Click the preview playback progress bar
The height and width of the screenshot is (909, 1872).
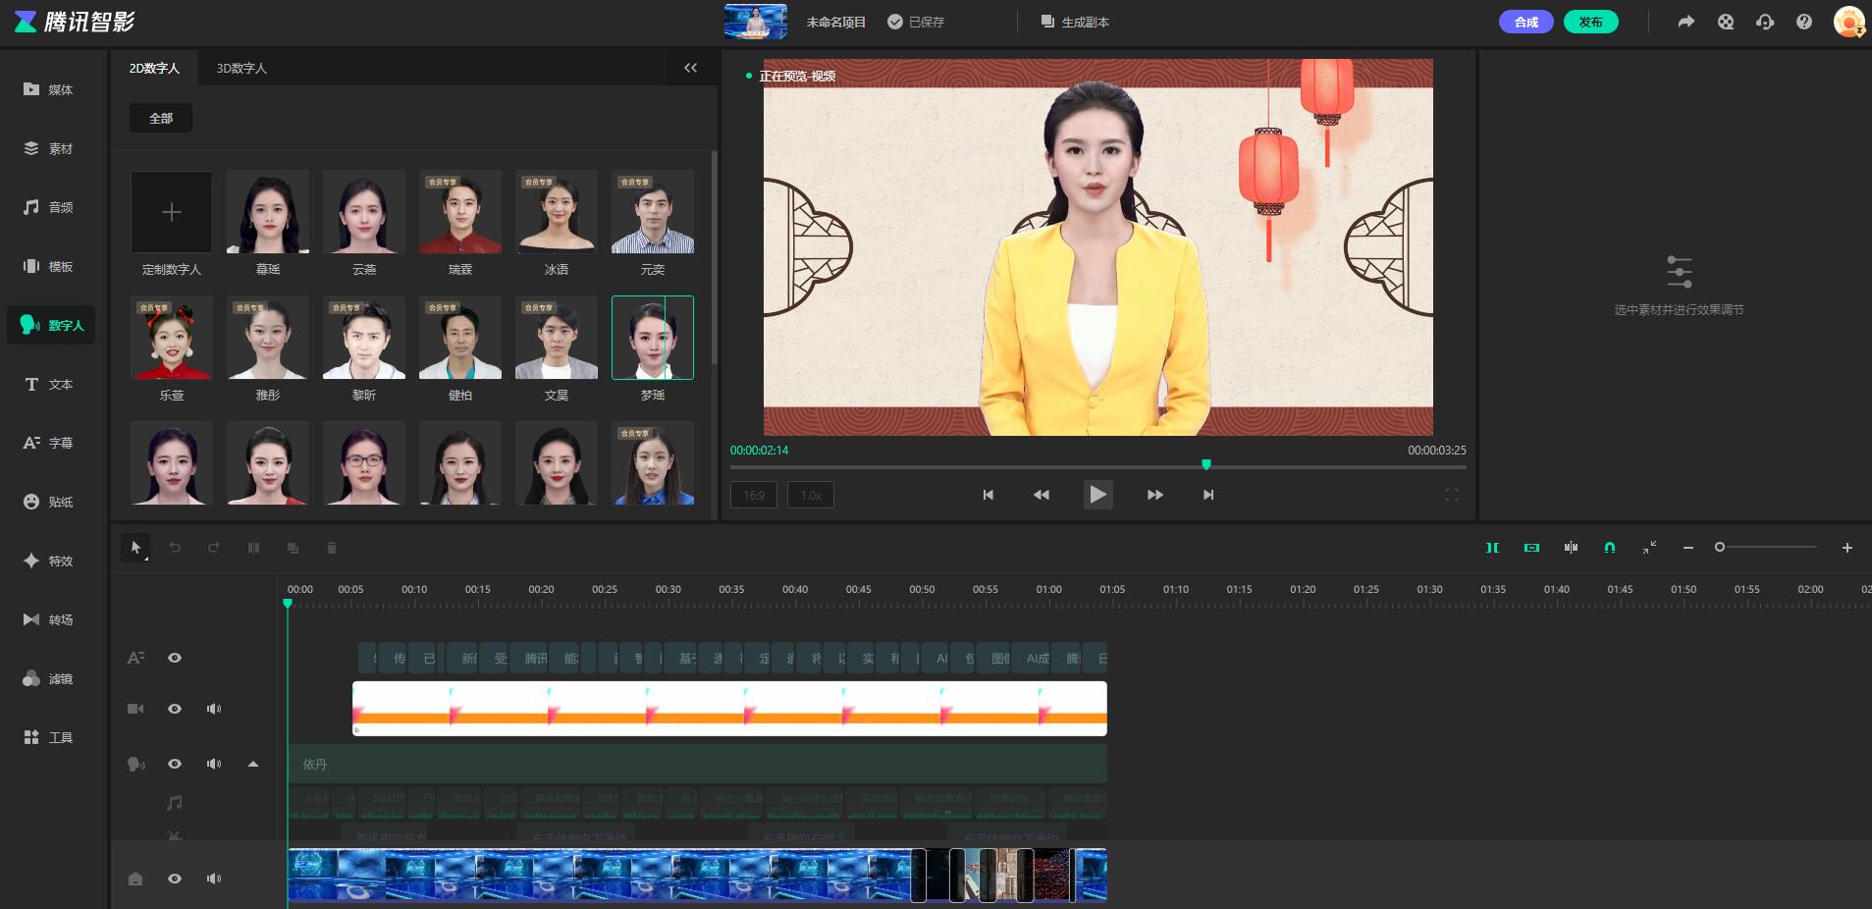[x=1097, y=466]
